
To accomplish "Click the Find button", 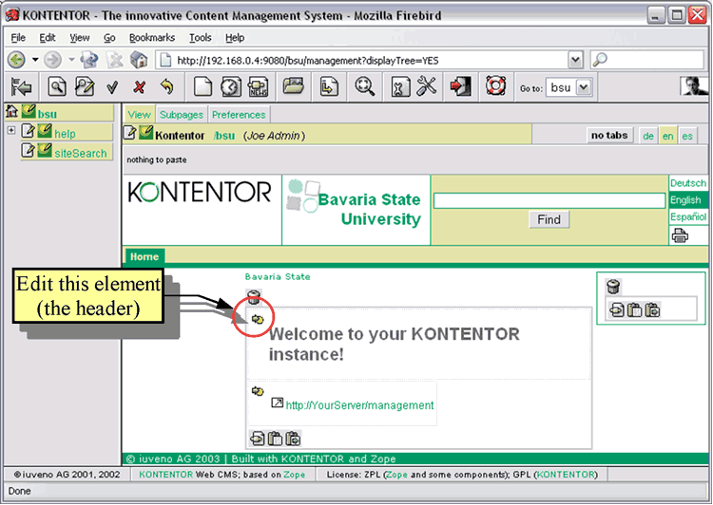I will click(x=549, y=219).
